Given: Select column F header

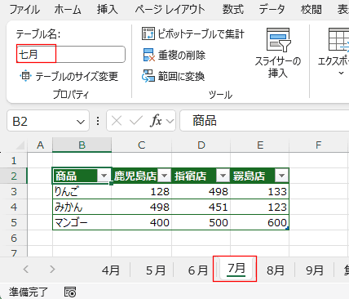Looking at the screenshot, I should (x=319, y=145).
